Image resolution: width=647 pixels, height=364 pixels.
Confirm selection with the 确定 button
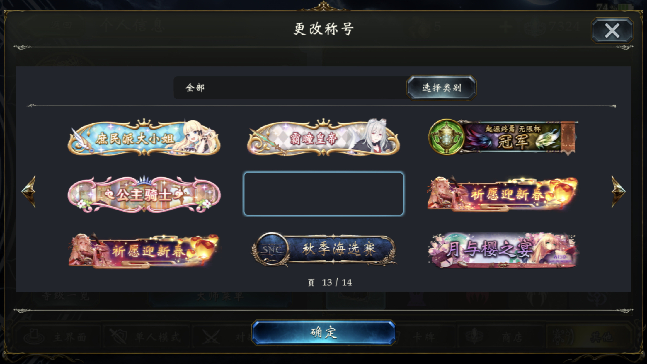323,333
